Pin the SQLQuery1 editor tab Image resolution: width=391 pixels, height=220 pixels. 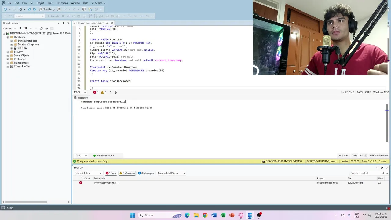tap(107, 23)
